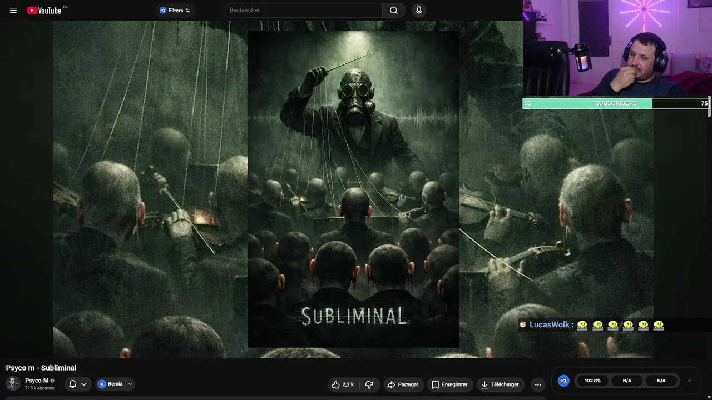This screenshot has height=400, width=712.
Task: Open the Psyco-M channel name link
Action: coord(37,381)
